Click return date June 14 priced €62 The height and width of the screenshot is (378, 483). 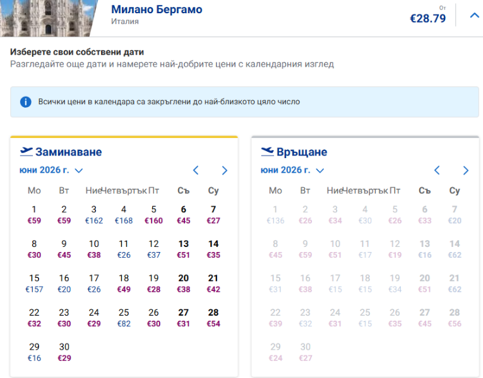pyautogui.click(x=455, y=249)
